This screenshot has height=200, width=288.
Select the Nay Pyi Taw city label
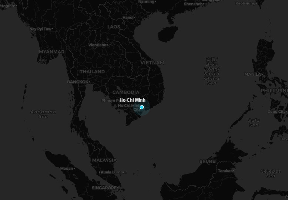pos(40,29)
